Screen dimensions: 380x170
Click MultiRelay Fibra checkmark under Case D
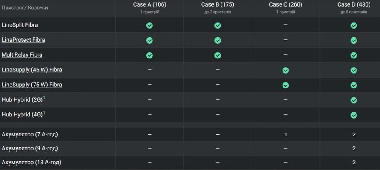click(354, 55)
